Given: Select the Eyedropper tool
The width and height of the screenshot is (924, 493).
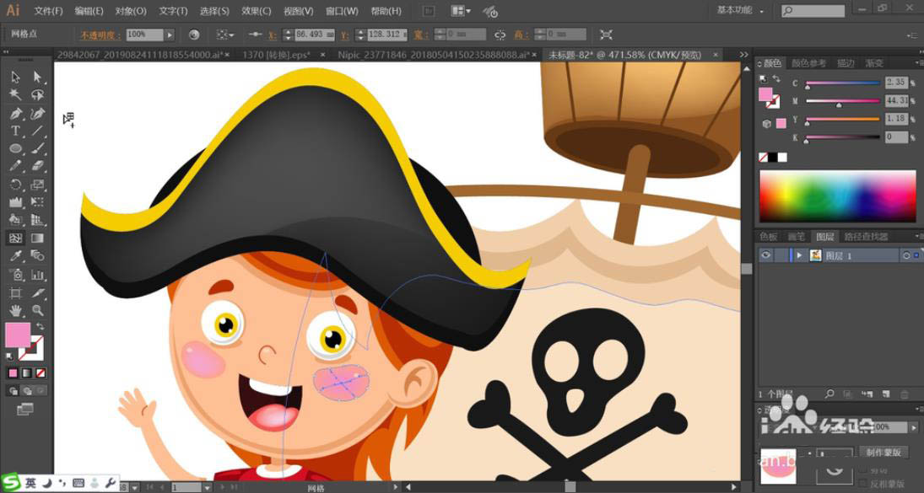Looking at the screenshot, I should pos(15,256).
